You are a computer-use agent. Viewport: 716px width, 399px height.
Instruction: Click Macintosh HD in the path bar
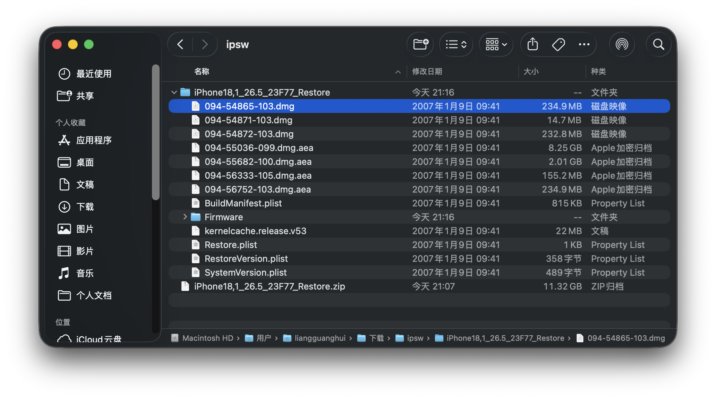(x=202, y=338)
